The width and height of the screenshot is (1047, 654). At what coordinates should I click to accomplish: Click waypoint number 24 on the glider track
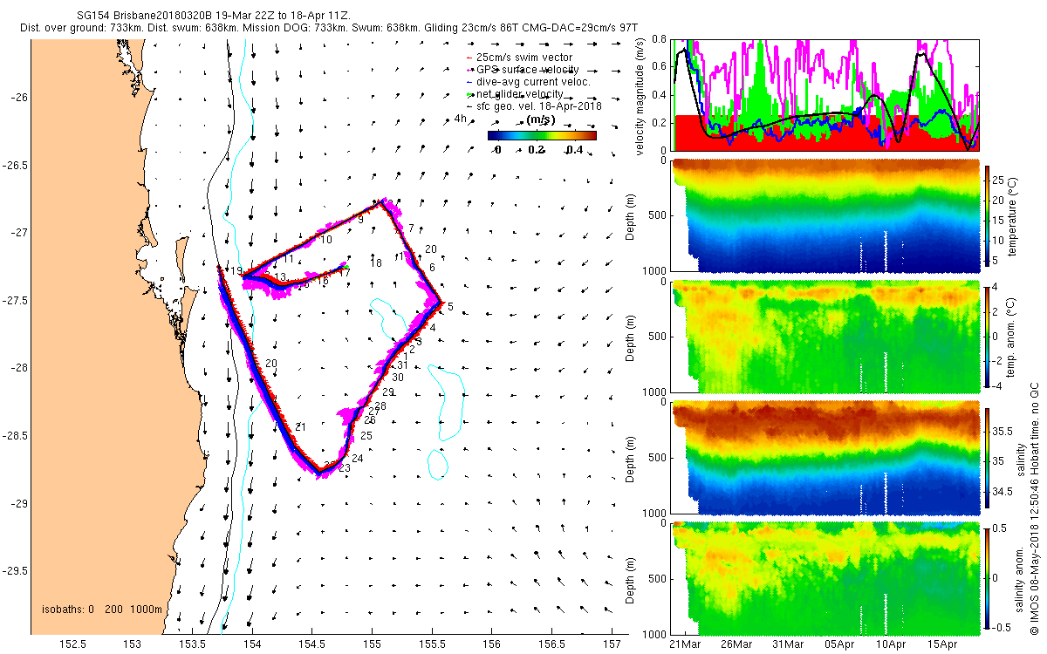pyautogui.click(x=358, y=458)
